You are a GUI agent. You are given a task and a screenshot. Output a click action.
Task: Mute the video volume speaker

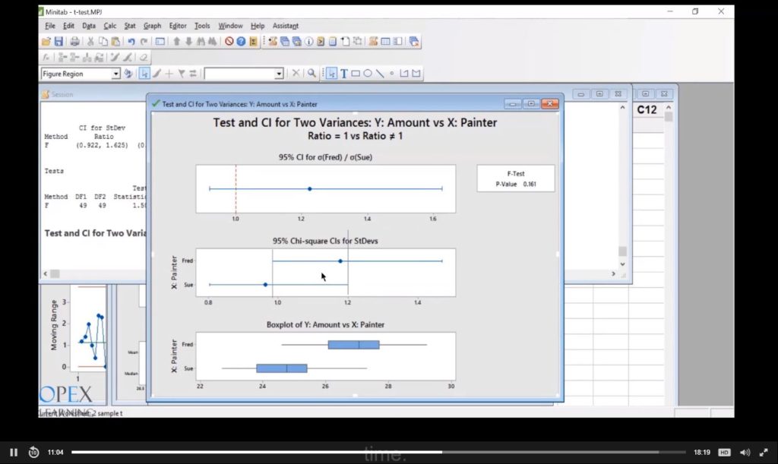pos(745,453)
